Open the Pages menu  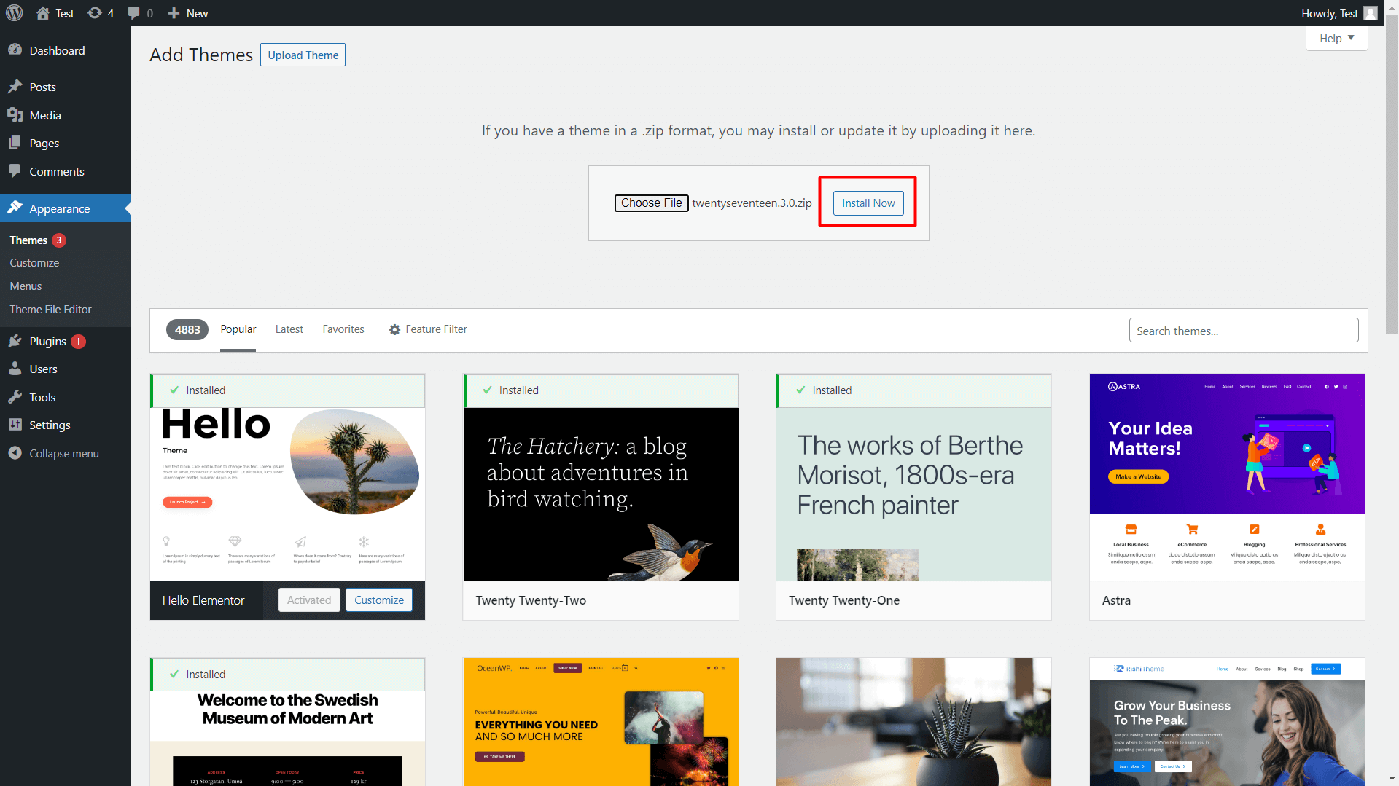point(44,143)
